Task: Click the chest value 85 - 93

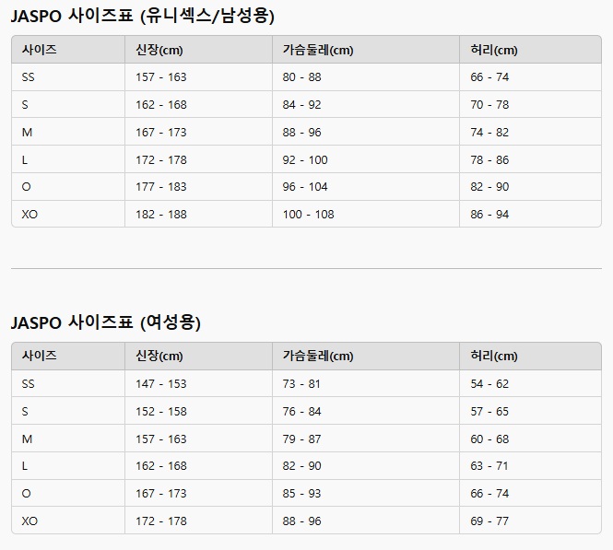Action: pos(301,493)
